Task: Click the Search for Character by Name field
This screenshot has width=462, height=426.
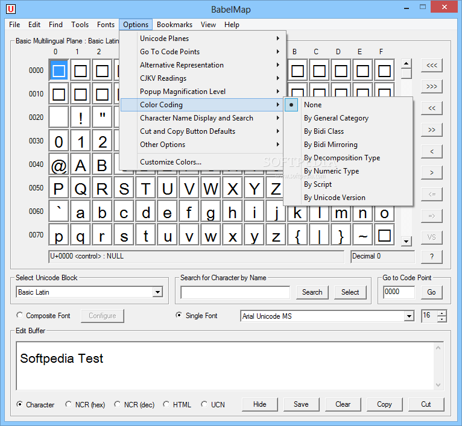Action: click(235, 292)
